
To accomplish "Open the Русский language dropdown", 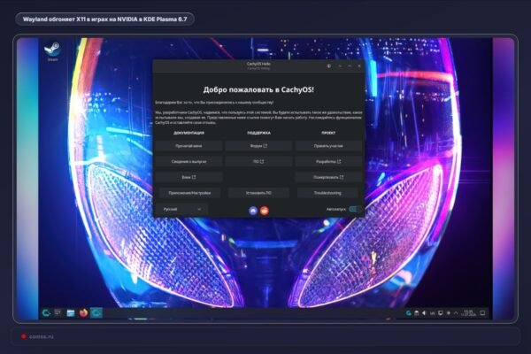I will [181, 210].
